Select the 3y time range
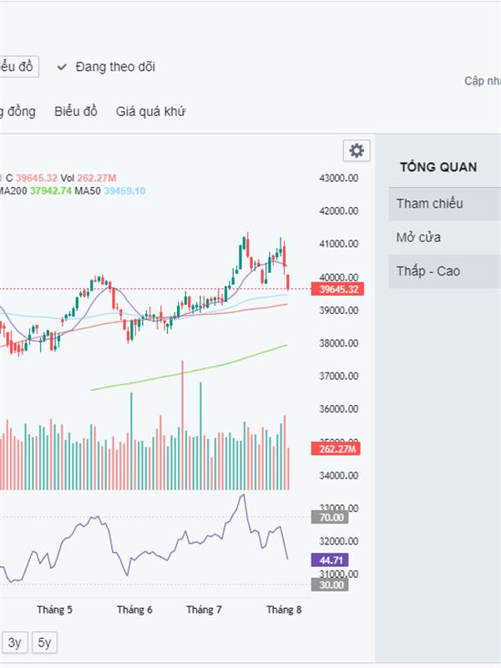Viewport: 501px width, 668px height. (x=15, y=642)
